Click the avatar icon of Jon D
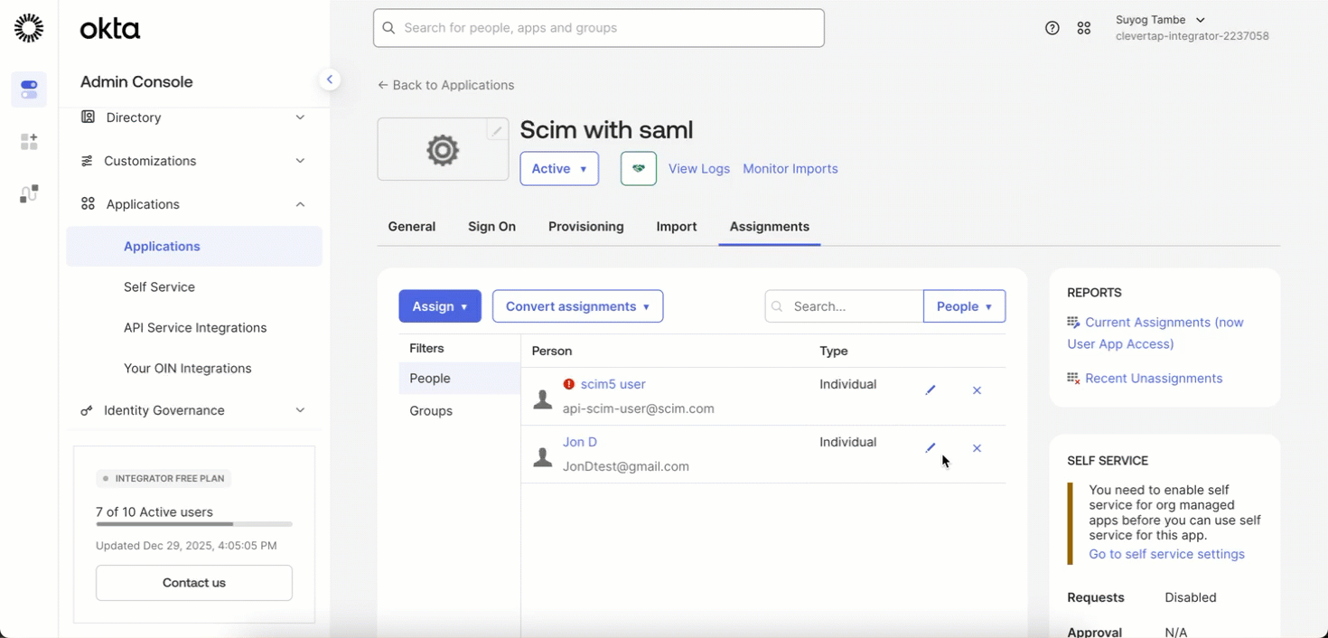 tap(543, 457)
